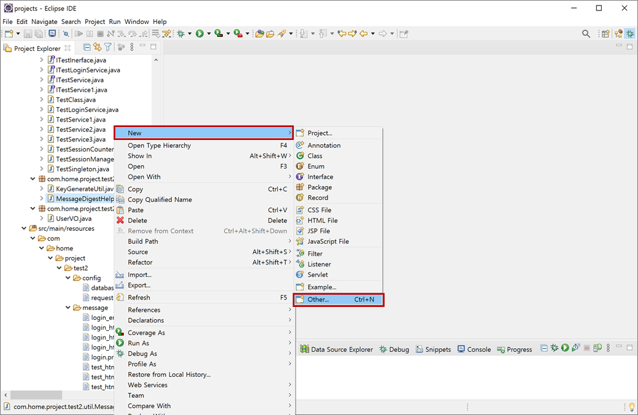Click the Coverage launch toolbar icon
638x415 pixels.
[x=218, y=34]
